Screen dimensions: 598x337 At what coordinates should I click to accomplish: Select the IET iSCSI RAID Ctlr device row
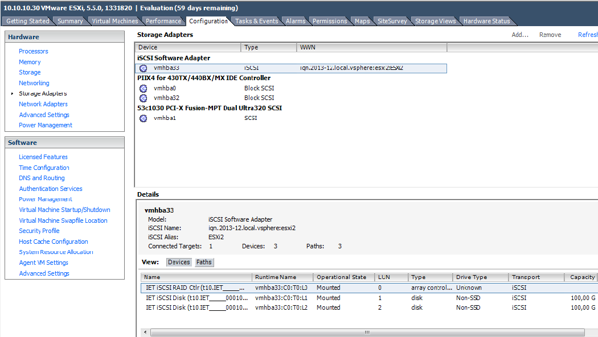[369, 288]
